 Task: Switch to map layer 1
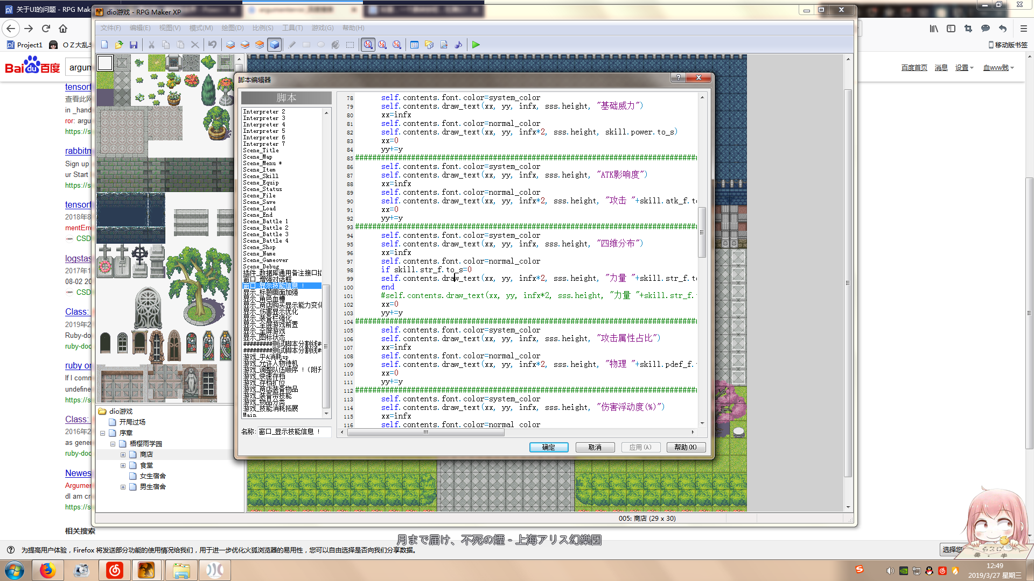[230, 45]
